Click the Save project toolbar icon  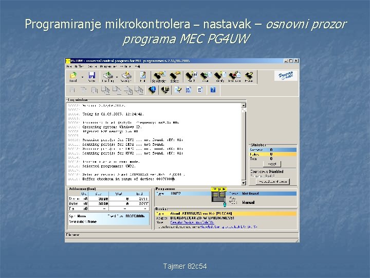coord(126,77)
